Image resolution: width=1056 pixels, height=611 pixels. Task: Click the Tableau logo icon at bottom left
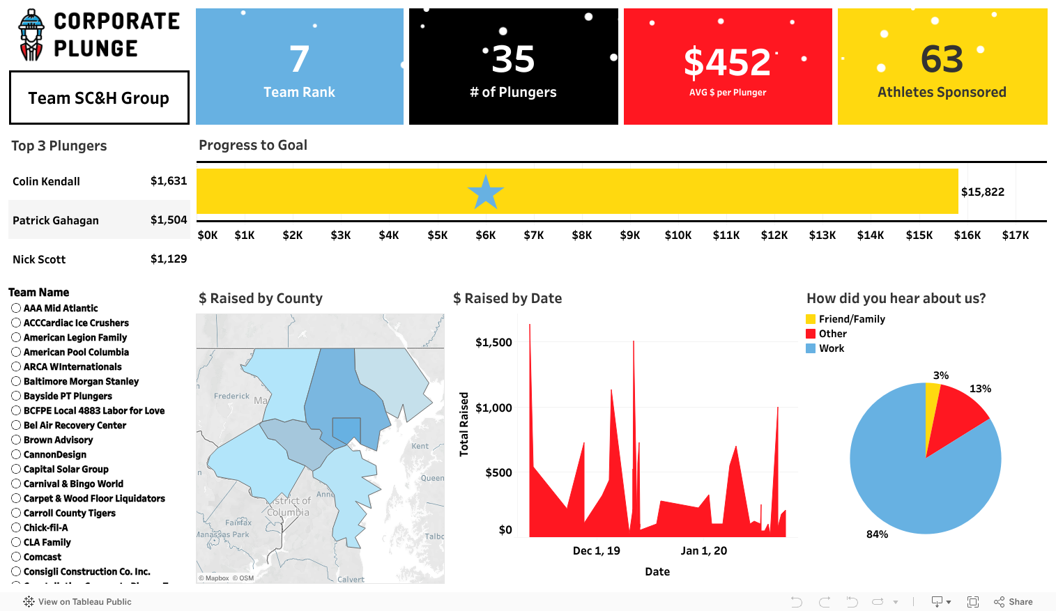pyautogui.click(x=29, y=602)
